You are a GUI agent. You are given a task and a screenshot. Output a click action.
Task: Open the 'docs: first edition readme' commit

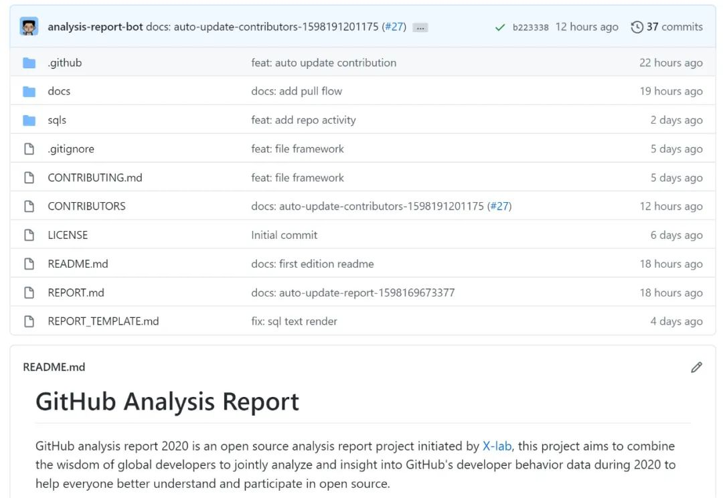point(313,264)
